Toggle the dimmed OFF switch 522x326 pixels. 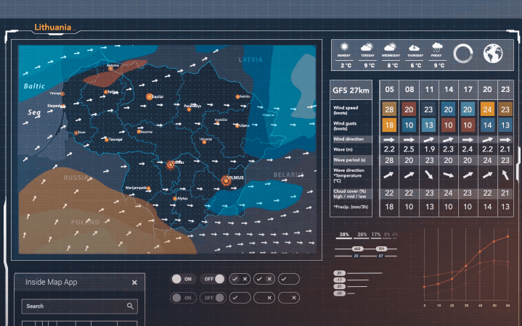(x=213, y=298)
